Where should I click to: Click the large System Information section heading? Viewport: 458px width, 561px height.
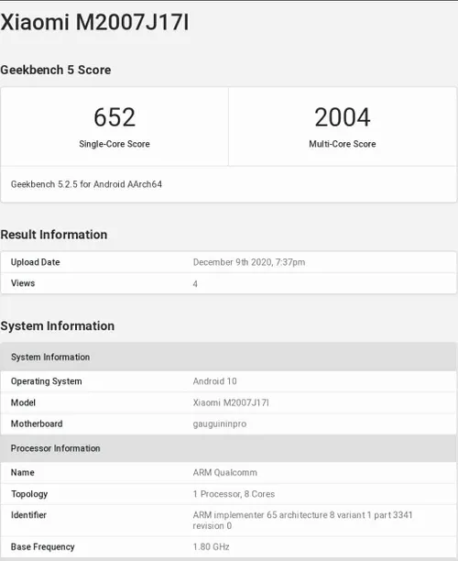click(57, 326)
